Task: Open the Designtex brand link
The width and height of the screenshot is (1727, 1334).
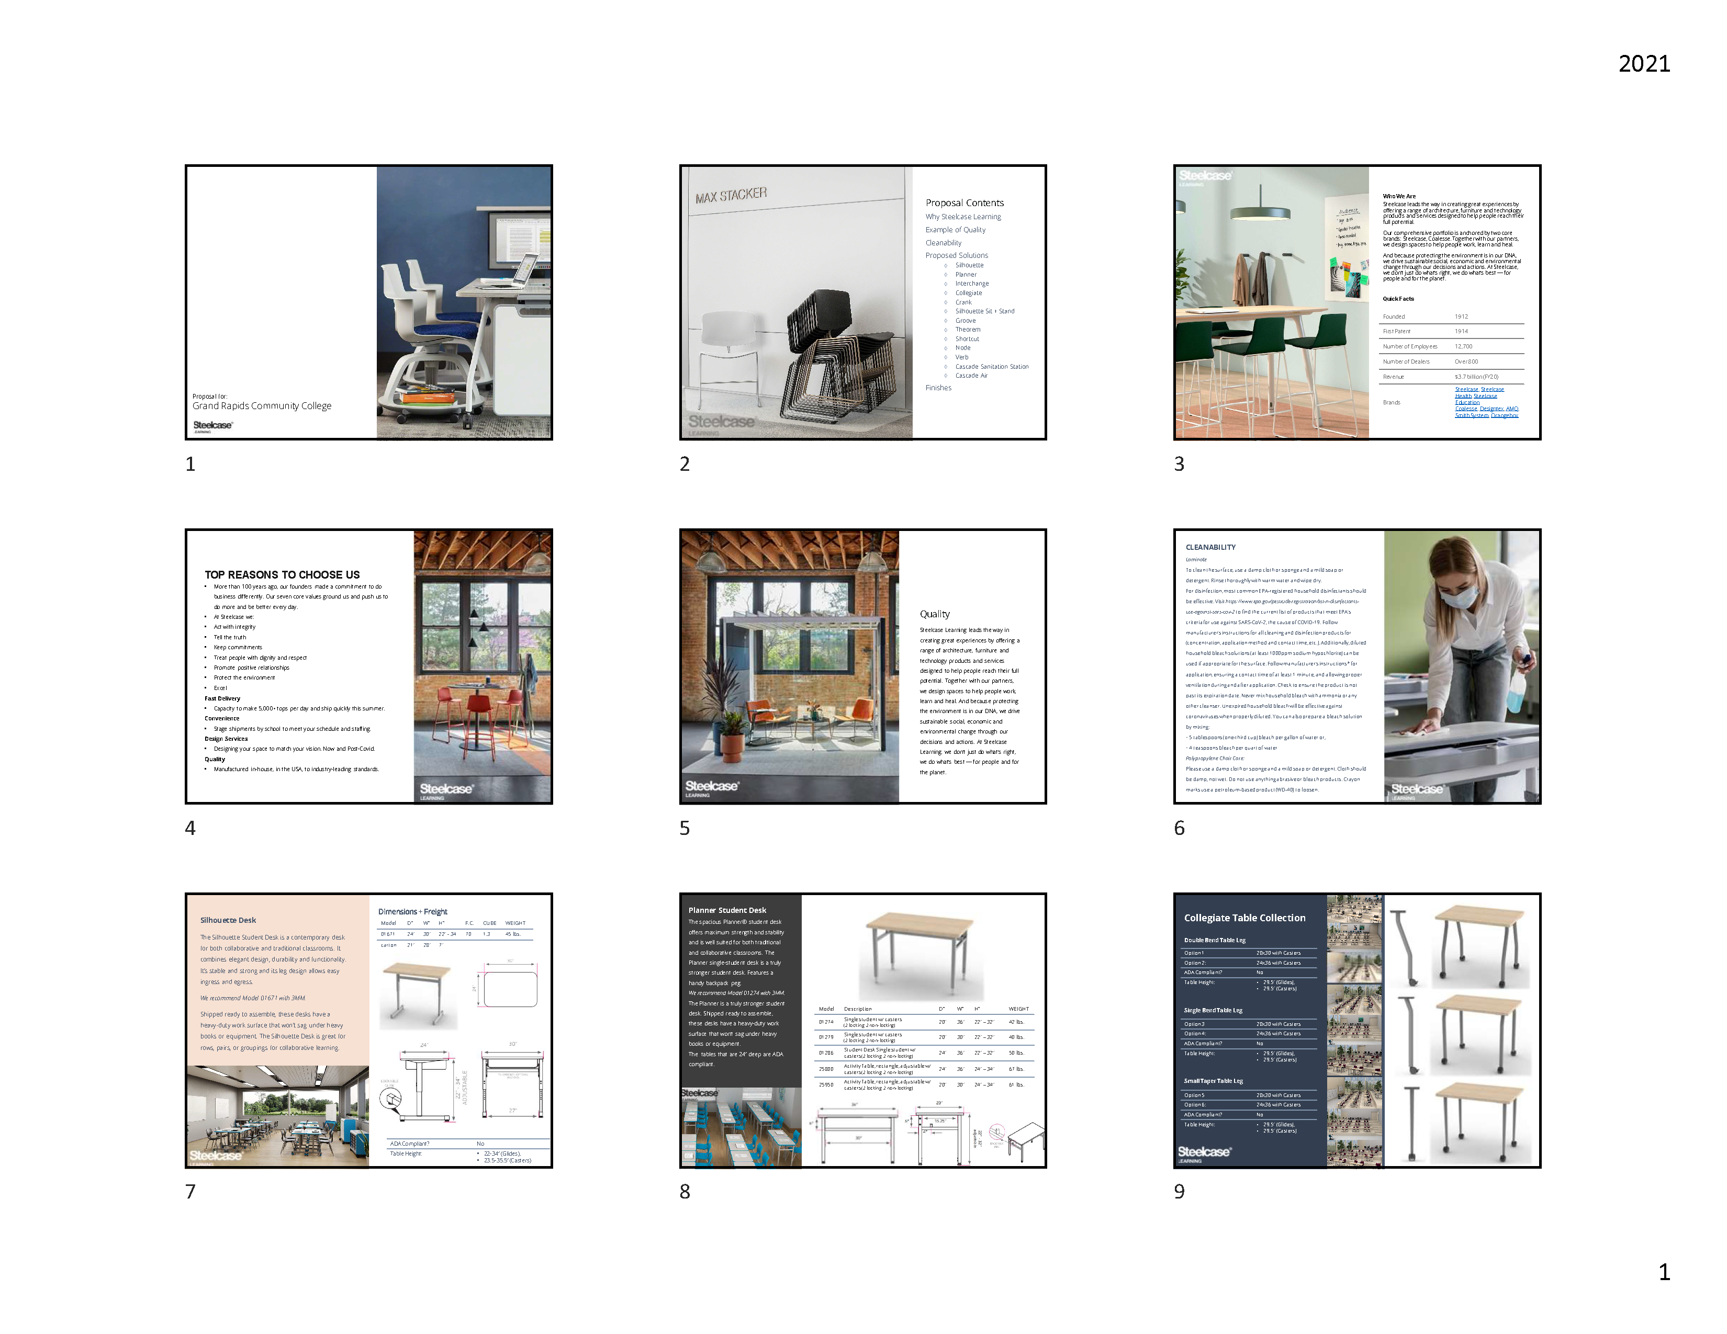Action: (x=1491, y=409)
